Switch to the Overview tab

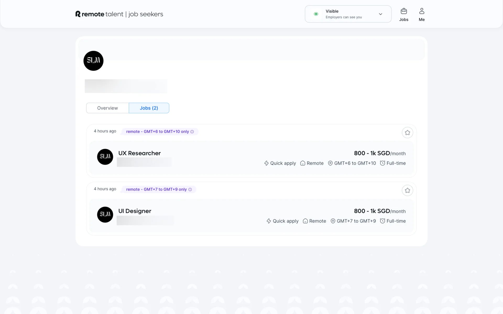(x=107, y=108)
